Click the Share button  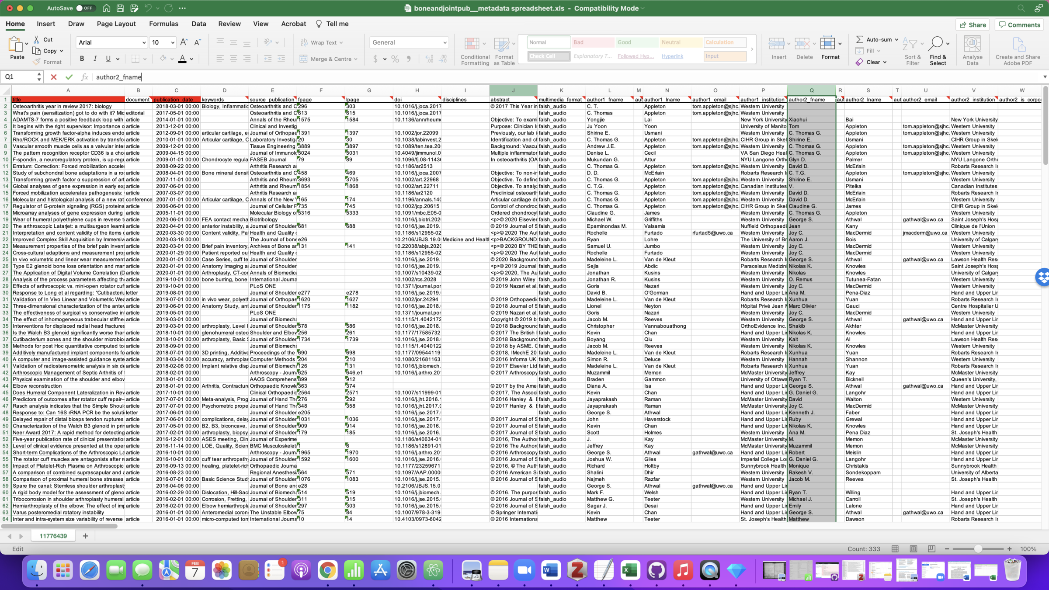973,24
